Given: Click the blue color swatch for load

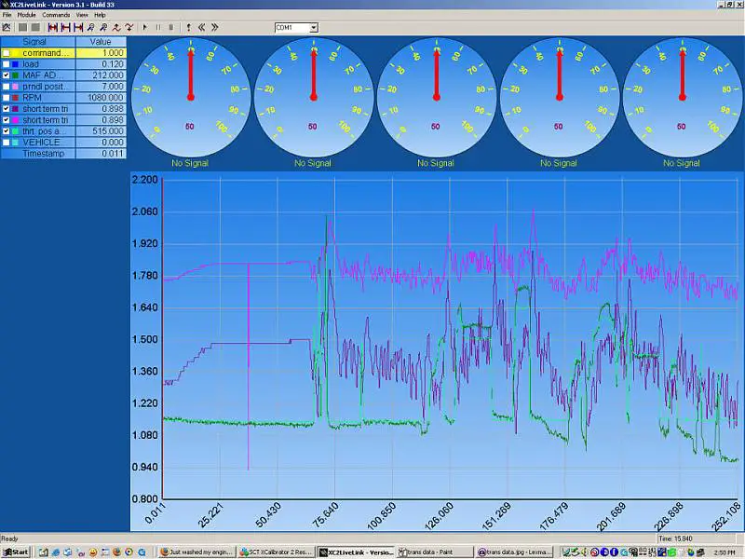Looking at the screenshot, I should (x=15, y=64).
